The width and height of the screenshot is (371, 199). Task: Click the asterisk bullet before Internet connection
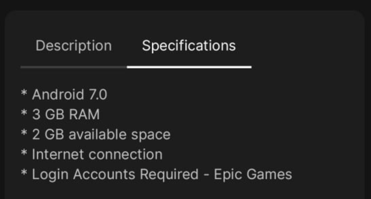tap(24, 152)
